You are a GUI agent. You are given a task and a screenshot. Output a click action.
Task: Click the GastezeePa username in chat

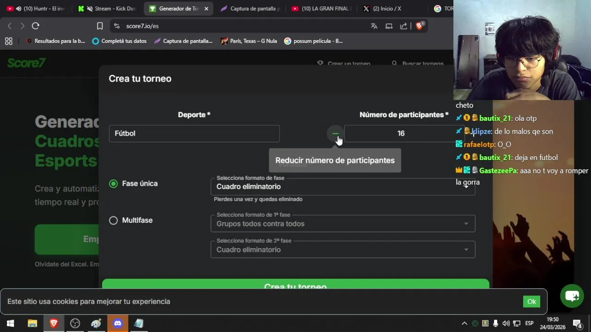click(x=498, y=171)
